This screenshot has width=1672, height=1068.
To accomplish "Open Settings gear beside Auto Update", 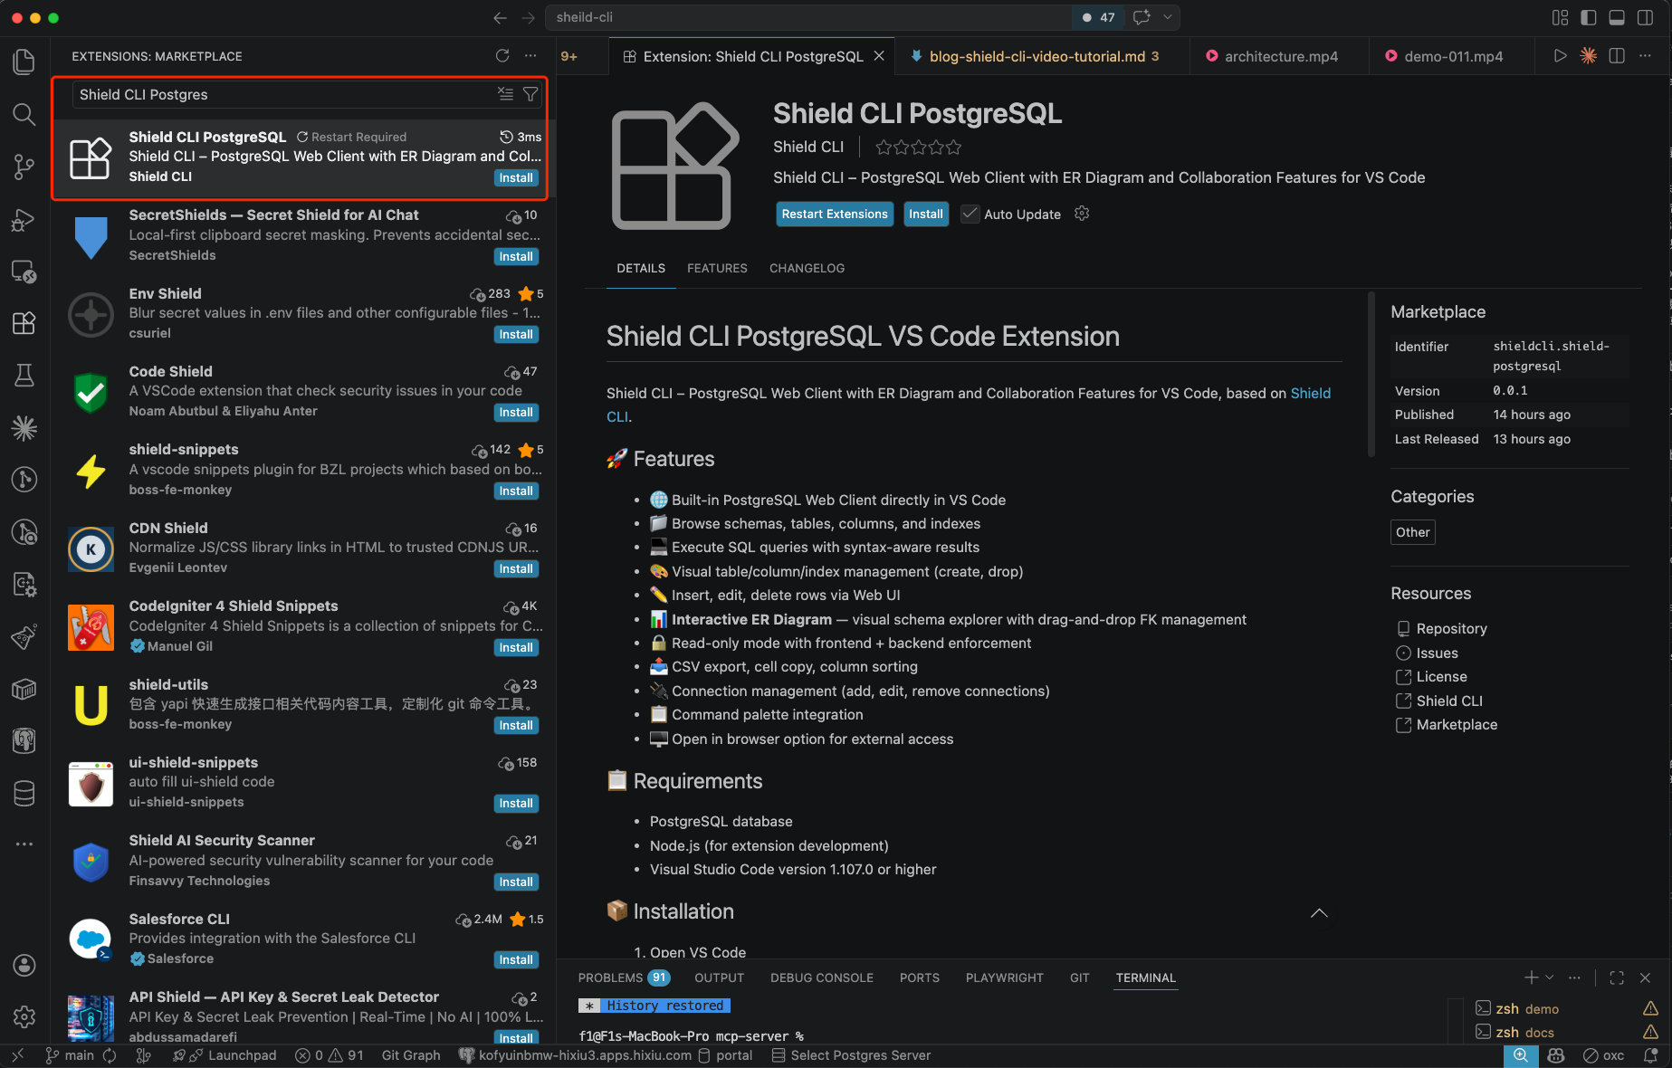I will coord(1082,214).
